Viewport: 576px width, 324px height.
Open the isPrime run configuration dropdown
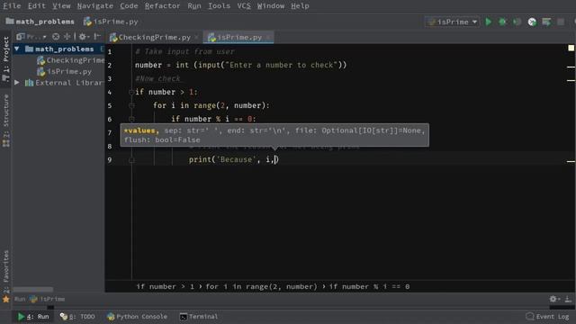452,22
